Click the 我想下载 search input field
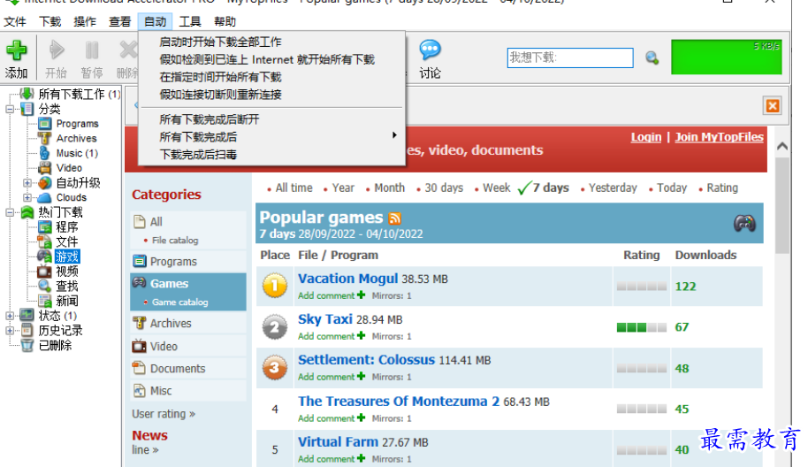This screenshot has width=808, height=467. coord(570,57)
